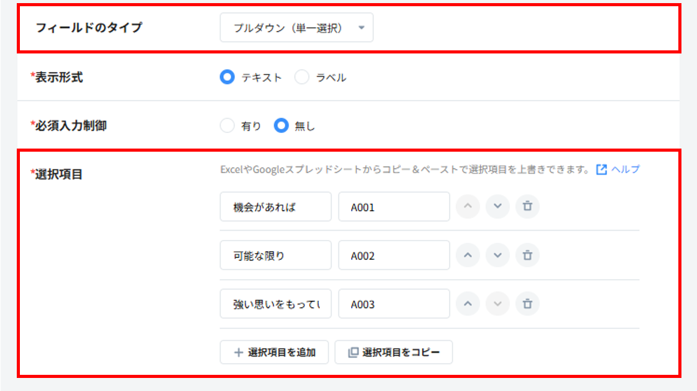This screenshot has height=391, width=697.
Task: Open the ヘルプ link
Action: click(618, 169)
